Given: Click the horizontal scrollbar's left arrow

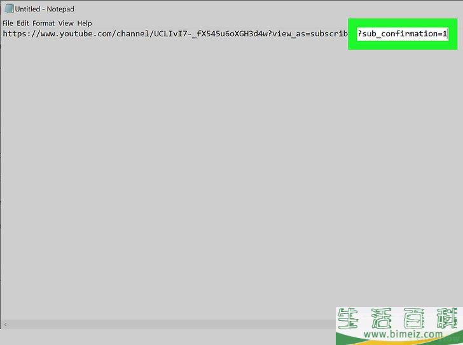Looking at the screenshot, I should point(5,325).
